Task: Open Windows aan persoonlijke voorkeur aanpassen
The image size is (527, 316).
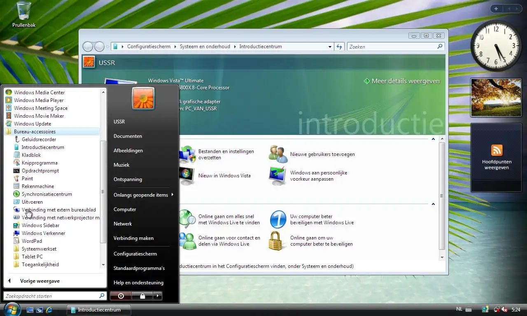Action: point(308,176)
